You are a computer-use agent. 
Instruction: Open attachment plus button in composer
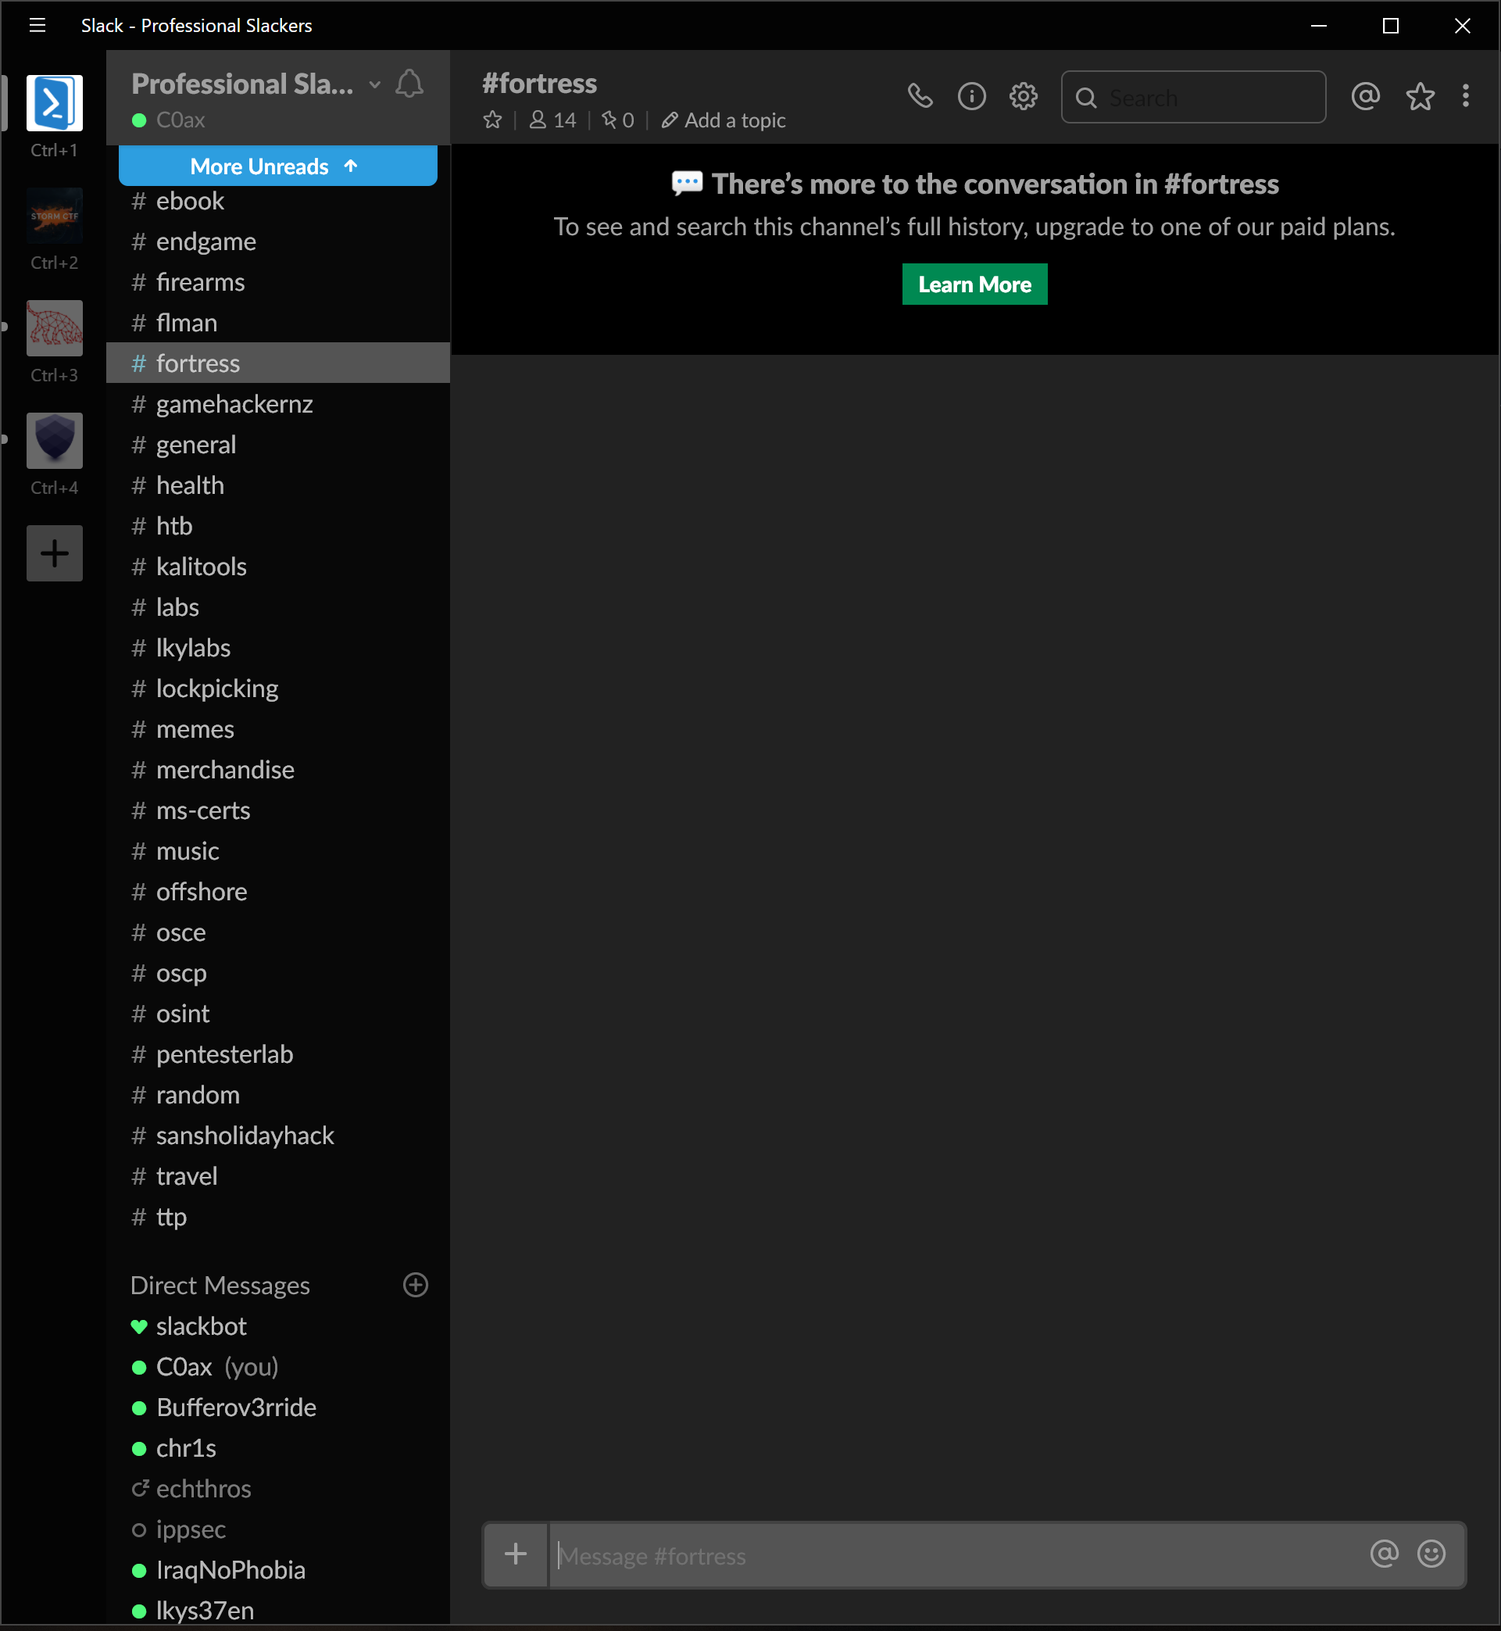coord(516,1554)
